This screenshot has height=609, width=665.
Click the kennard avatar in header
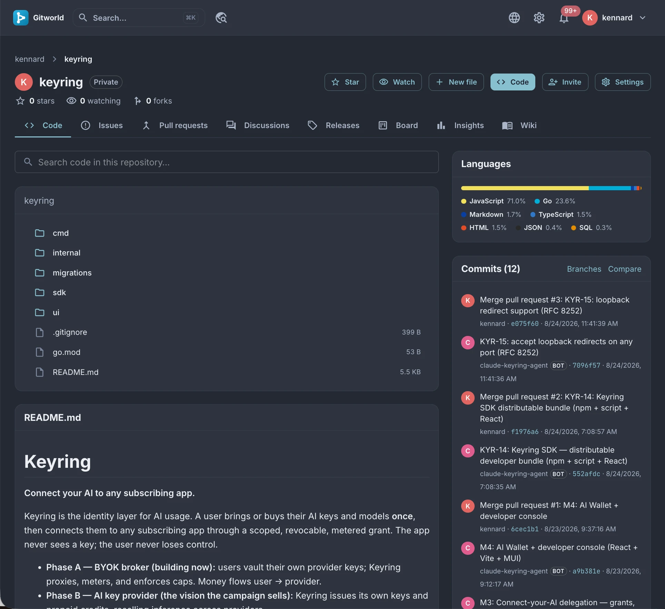click(x=590, y=18)
